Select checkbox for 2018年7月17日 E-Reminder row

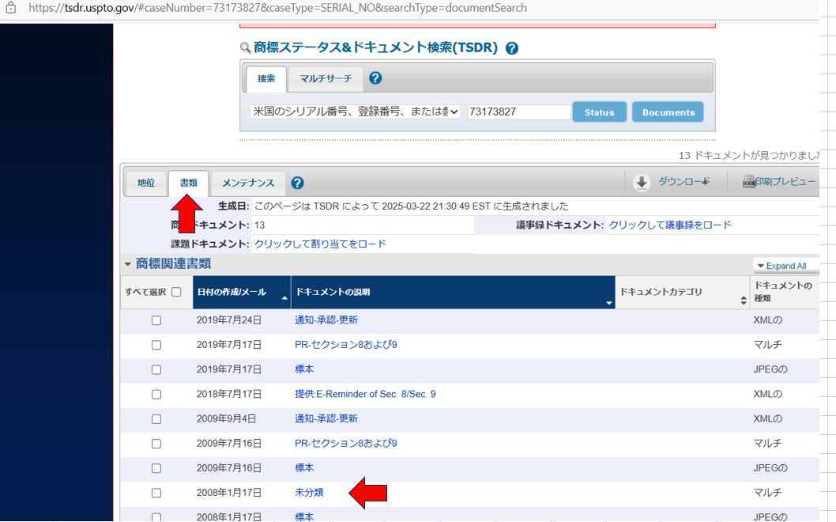(156, 394)
